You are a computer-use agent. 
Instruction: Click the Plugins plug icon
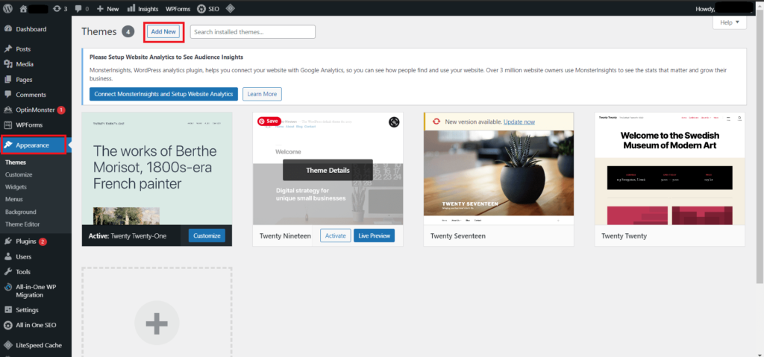point(7,241)
